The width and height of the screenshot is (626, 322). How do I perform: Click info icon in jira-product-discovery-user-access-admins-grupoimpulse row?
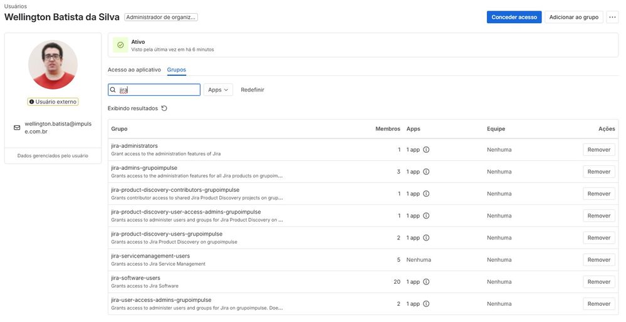426,216
